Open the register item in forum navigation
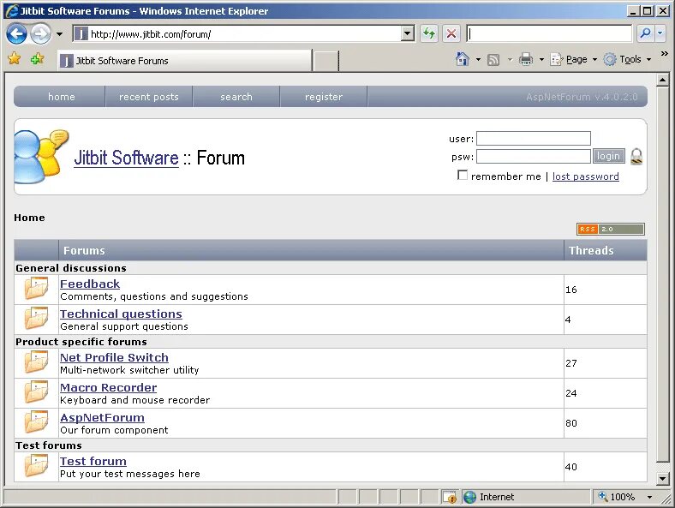 coord(324,97)
